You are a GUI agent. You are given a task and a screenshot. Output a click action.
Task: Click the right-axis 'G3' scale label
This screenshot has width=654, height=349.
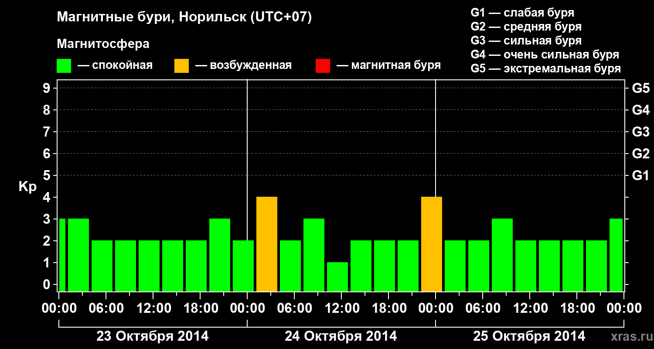tap(640, 132)
